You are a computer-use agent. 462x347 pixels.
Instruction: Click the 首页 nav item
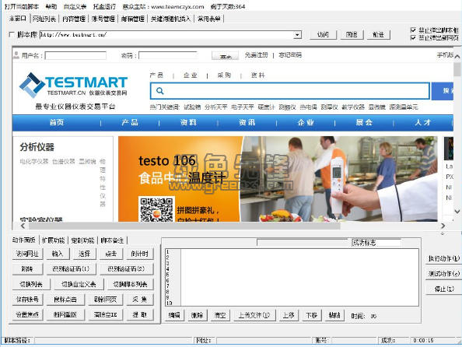[x=57, y=122]
